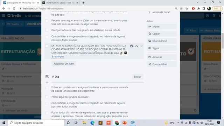Open the action center notification icon
Image resolution: width=224 pixels, height=126 pixels.
(x=218, y=123)
